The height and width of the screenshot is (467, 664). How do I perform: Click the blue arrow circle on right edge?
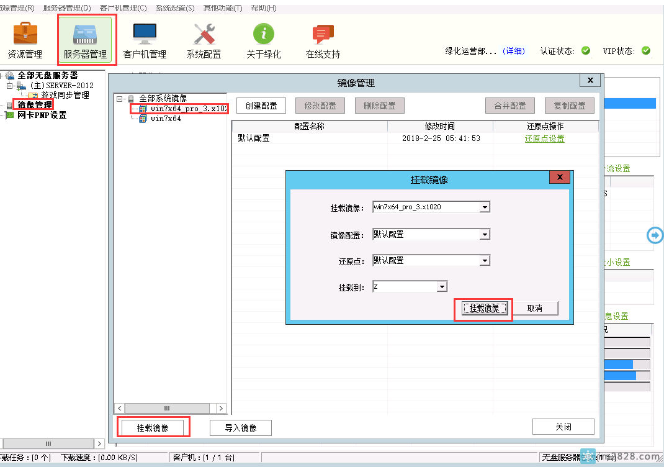pos(655,235)
